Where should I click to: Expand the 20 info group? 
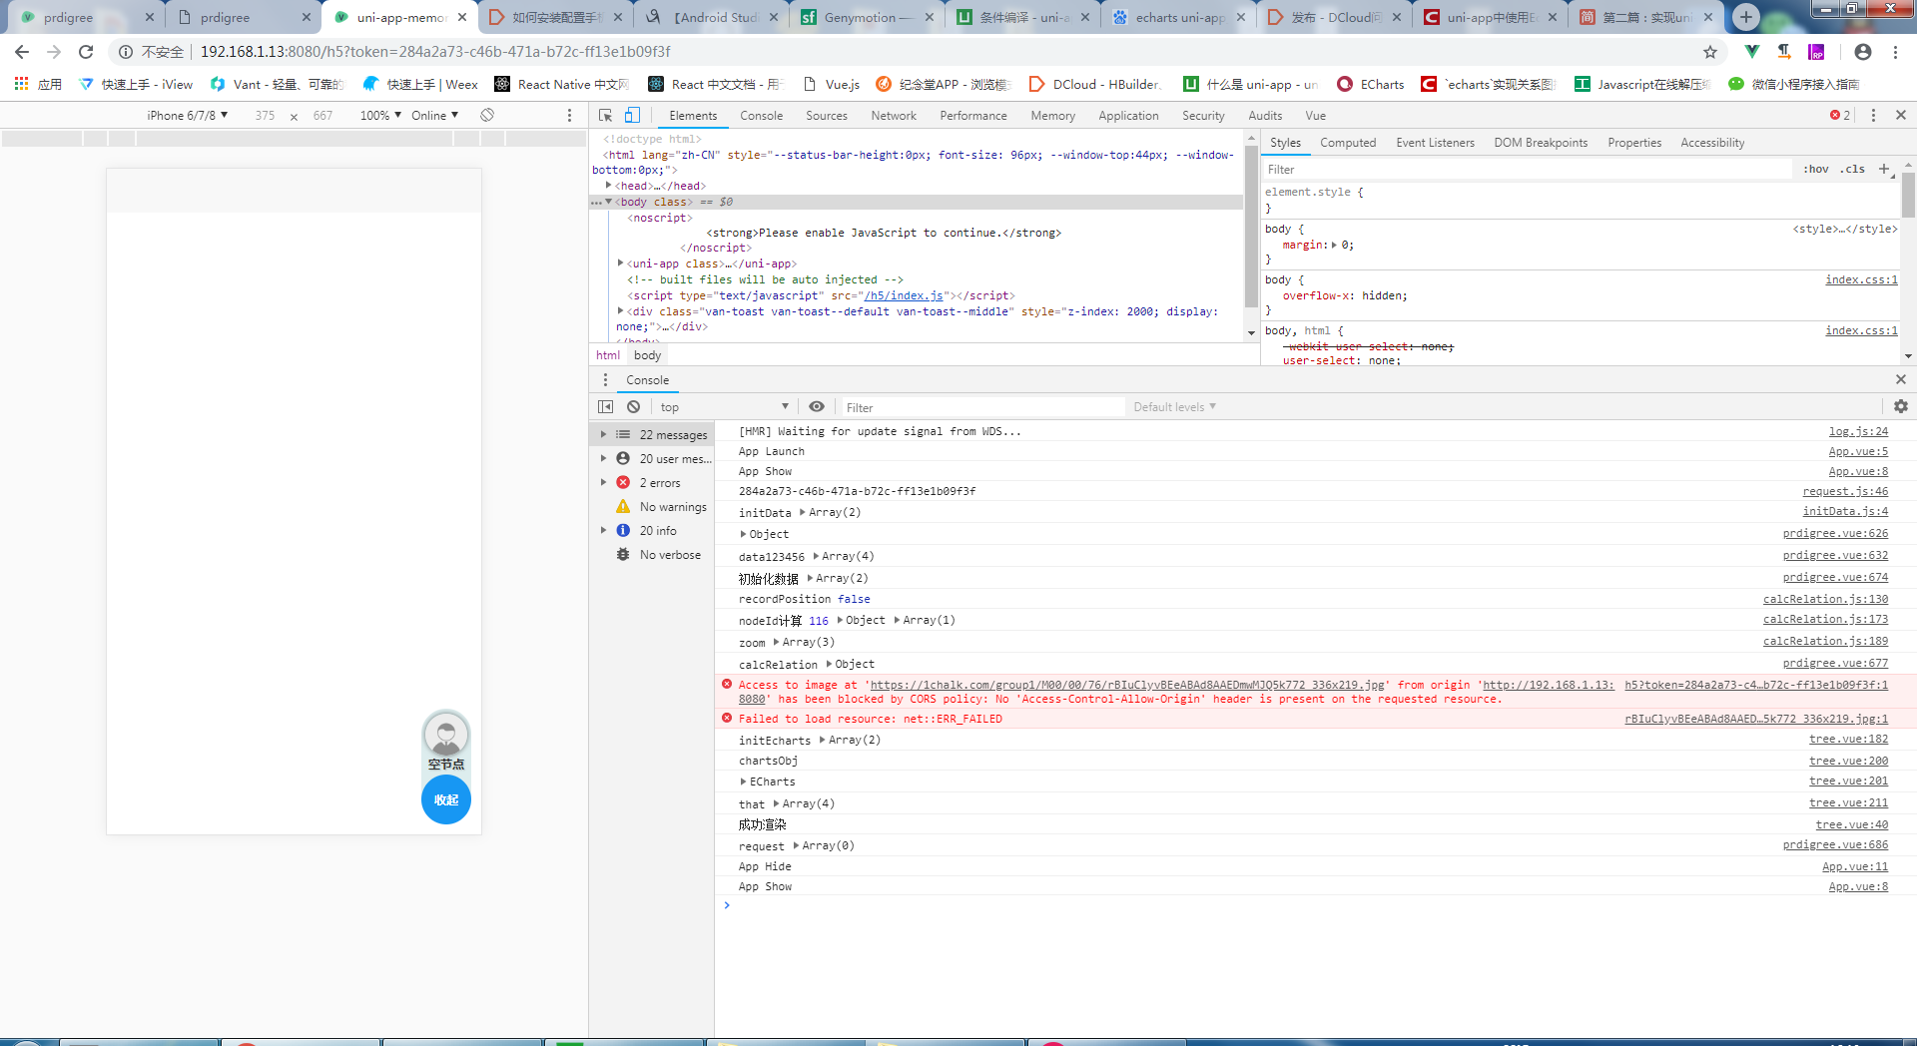603,531
